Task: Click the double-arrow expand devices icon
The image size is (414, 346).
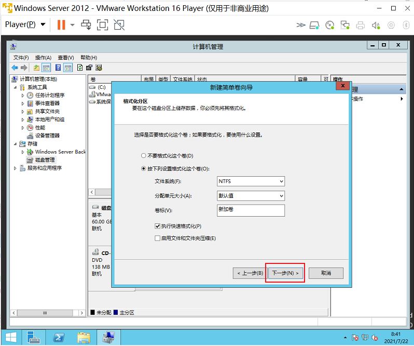Action: [x=301, y=25]
